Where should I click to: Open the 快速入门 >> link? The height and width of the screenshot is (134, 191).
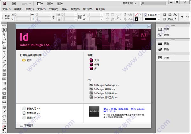click(31, 108)
